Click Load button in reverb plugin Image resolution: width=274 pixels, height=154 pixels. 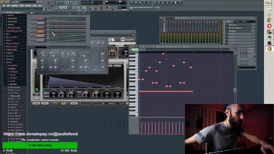point(36,104)
